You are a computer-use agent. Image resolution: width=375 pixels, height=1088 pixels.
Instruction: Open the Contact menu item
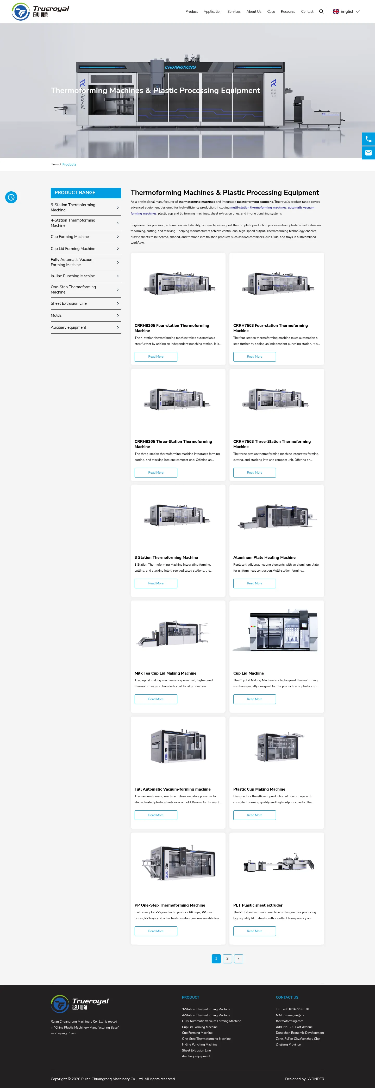tap(307, 11)
